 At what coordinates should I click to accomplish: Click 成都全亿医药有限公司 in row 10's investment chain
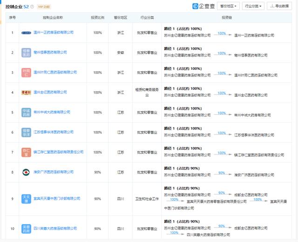tap(251, 228)
